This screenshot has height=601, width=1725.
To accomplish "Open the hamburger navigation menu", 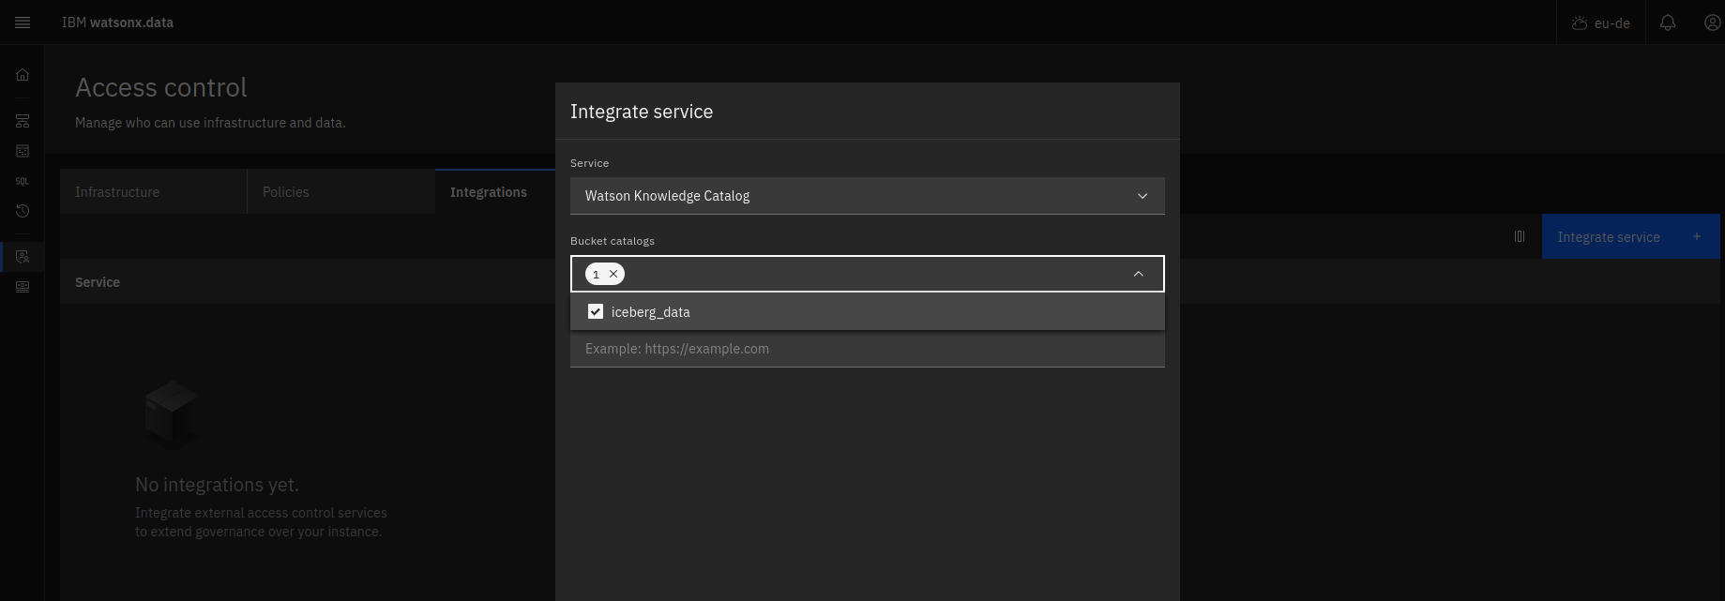I will (23, 23).
